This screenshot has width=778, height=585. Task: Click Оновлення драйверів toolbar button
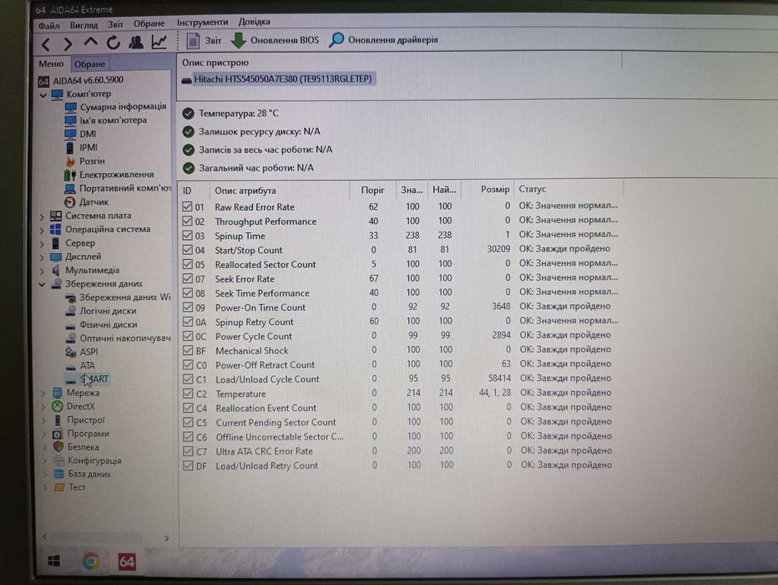coord(384,40)
